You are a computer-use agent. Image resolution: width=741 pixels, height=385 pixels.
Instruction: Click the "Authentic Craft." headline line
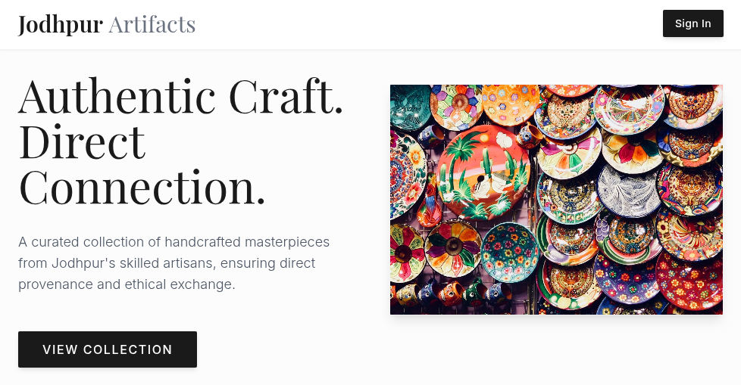point(180,96)
